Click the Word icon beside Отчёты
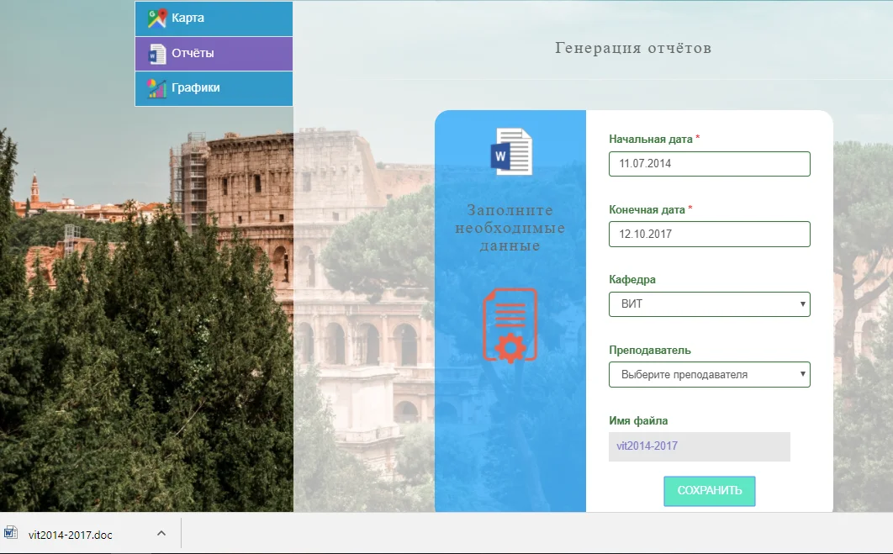This screenshot has width=893, height=554. [156, 54]
